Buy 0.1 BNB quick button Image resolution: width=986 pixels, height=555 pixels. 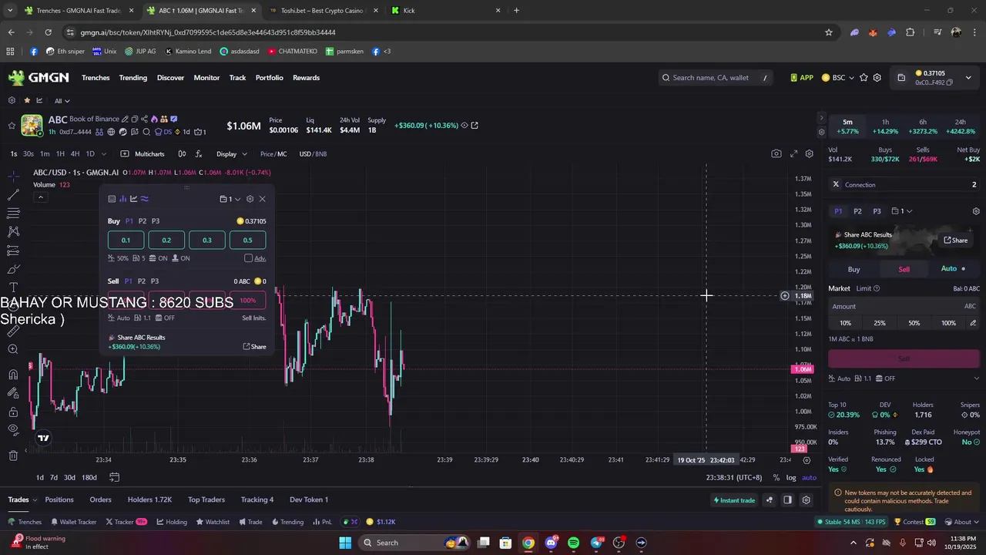pos(126,240)
